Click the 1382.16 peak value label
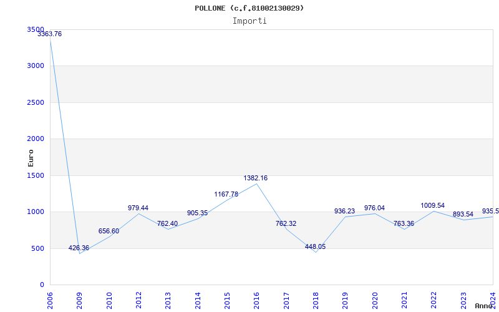 pos(256,178)
